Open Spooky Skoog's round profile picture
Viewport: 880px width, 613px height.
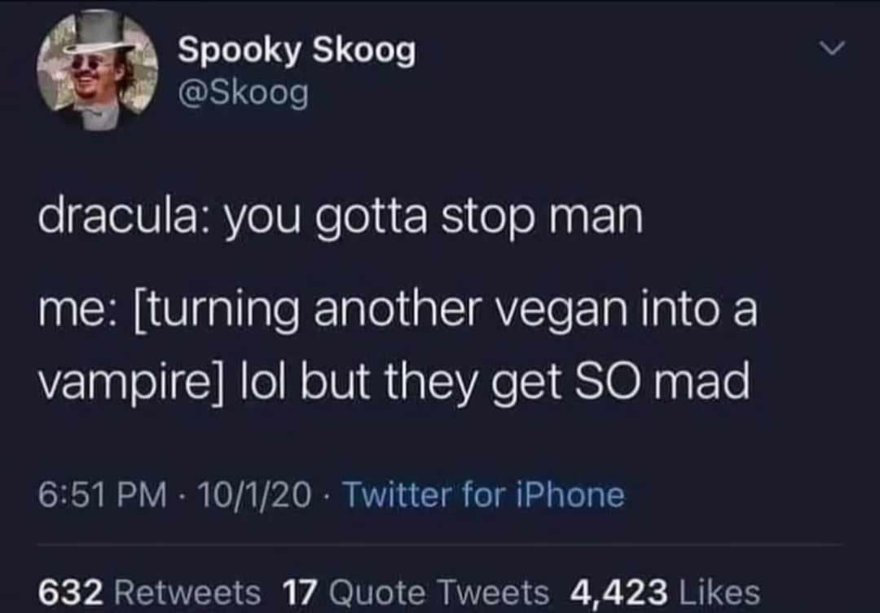(97, 68)
